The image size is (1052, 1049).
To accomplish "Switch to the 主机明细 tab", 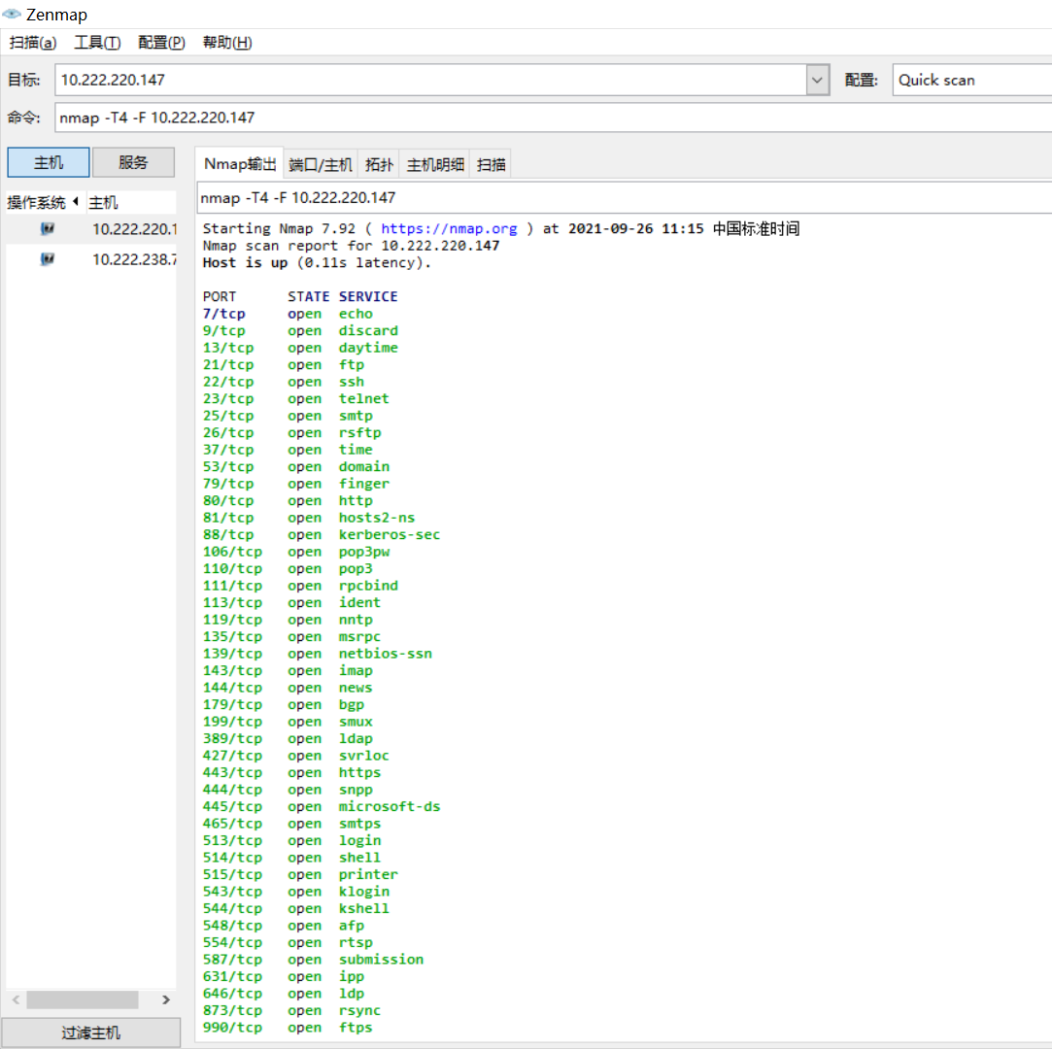I will (435, 165).
